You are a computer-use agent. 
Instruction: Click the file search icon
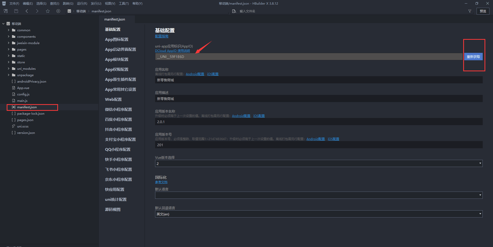[x=234, y=11]
